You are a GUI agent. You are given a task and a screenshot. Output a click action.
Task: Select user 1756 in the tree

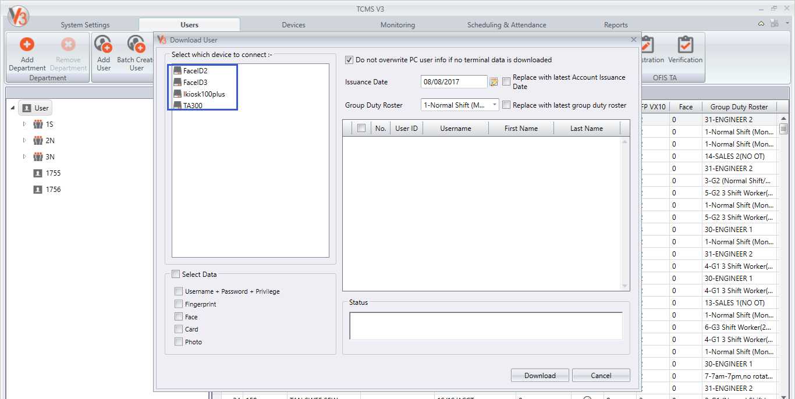(47, 190)
